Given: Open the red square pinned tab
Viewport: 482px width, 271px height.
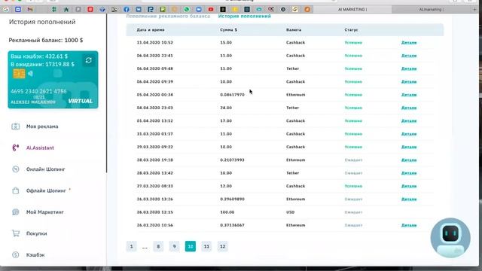Looking at the screenshot, I should pyautogui.click(x=90, y=10).
